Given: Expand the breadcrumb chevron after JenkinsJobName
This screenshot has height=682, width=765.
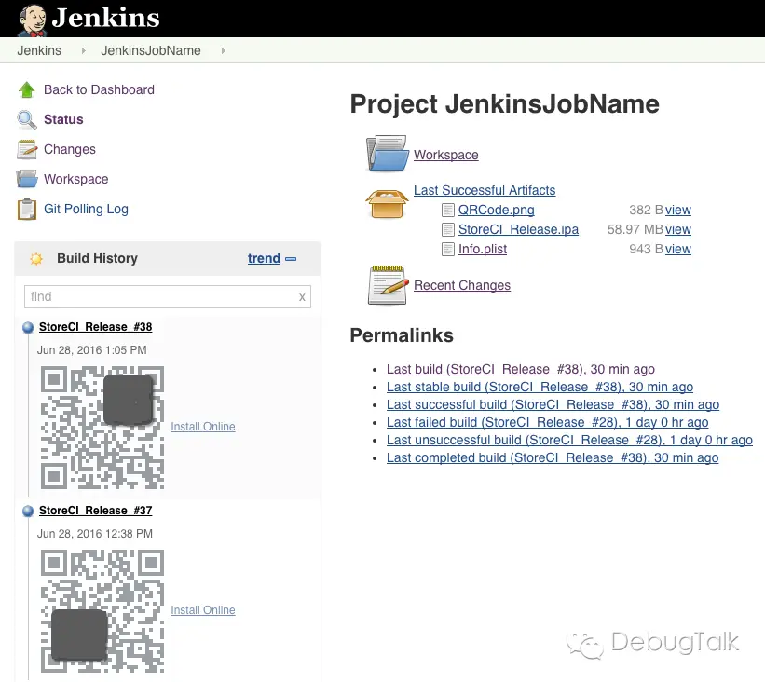Looking at the screenshot, I should click(223, 51).
